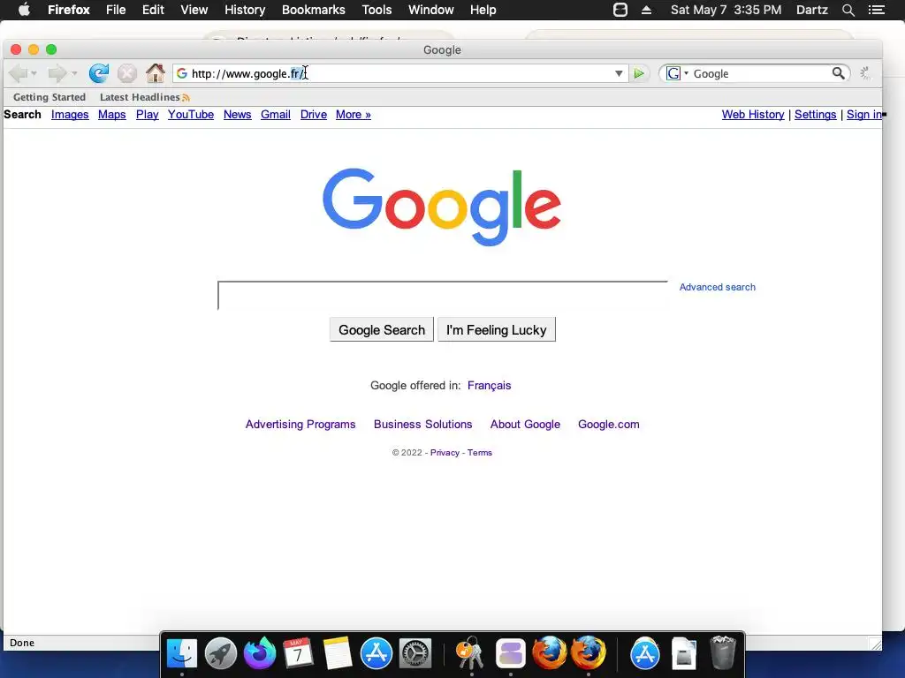Image resolution: width=905 pixels, height=678 pixels.
Task: Click the I'm Feeling Lucky button
Action: coord(497,330)
